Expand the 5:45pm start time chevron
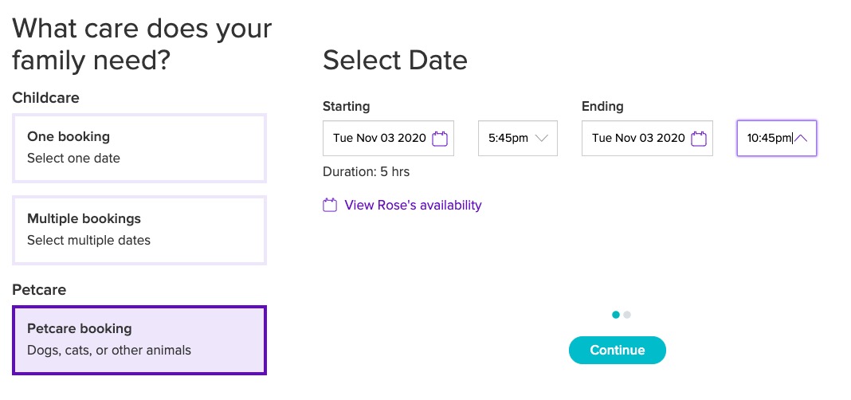The width and height of the screenshot is (851, 400). click(542, 138)
